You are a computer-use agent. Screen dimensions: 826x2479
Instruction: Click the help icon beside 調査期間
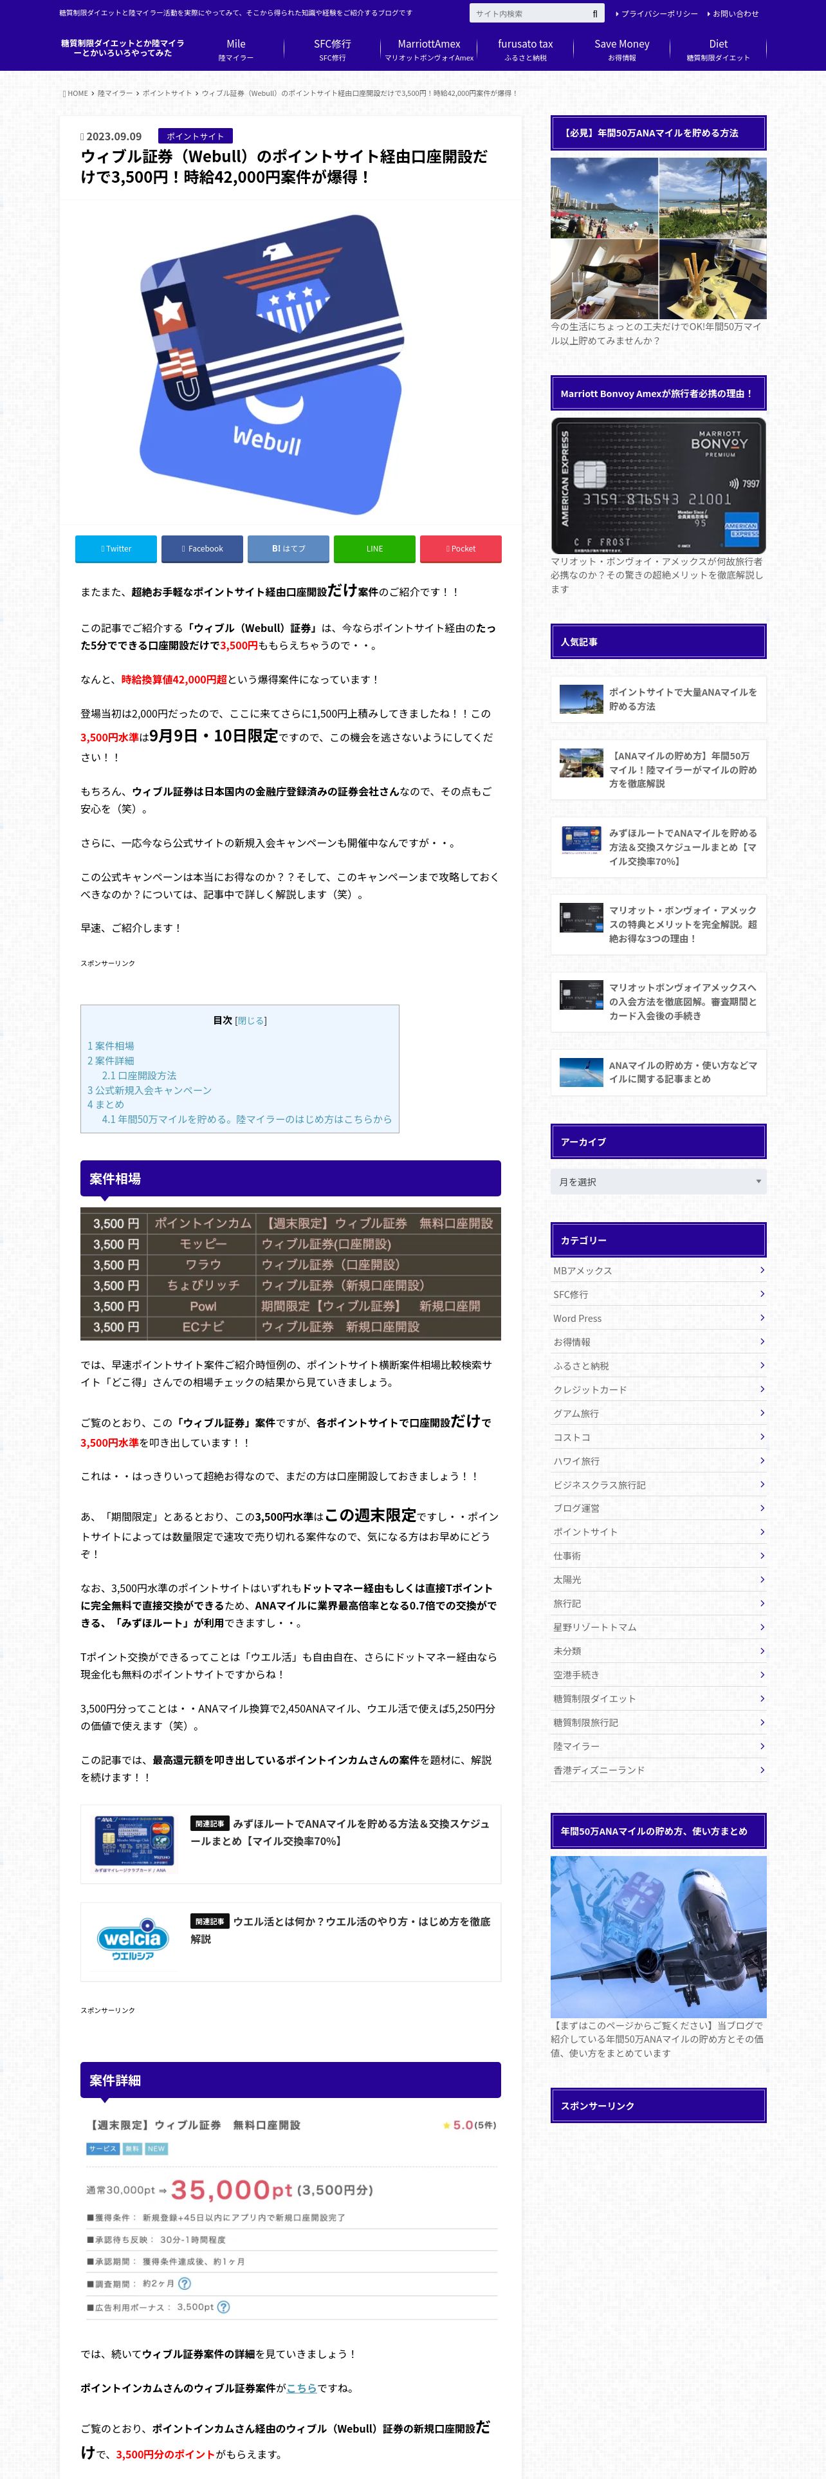(185, 2283)
